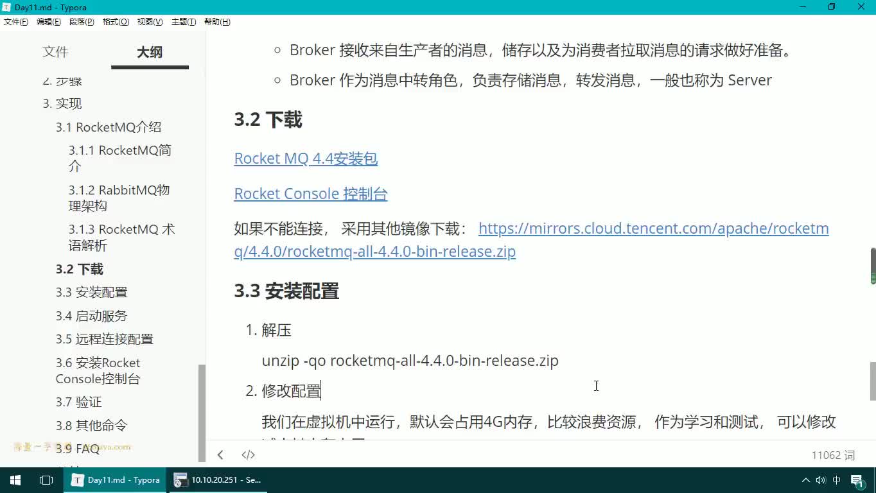Image resolution: width=876 pixels, height=493 pixels.
Task: Select outline item 3.2 下载
Action: point(80,270)
